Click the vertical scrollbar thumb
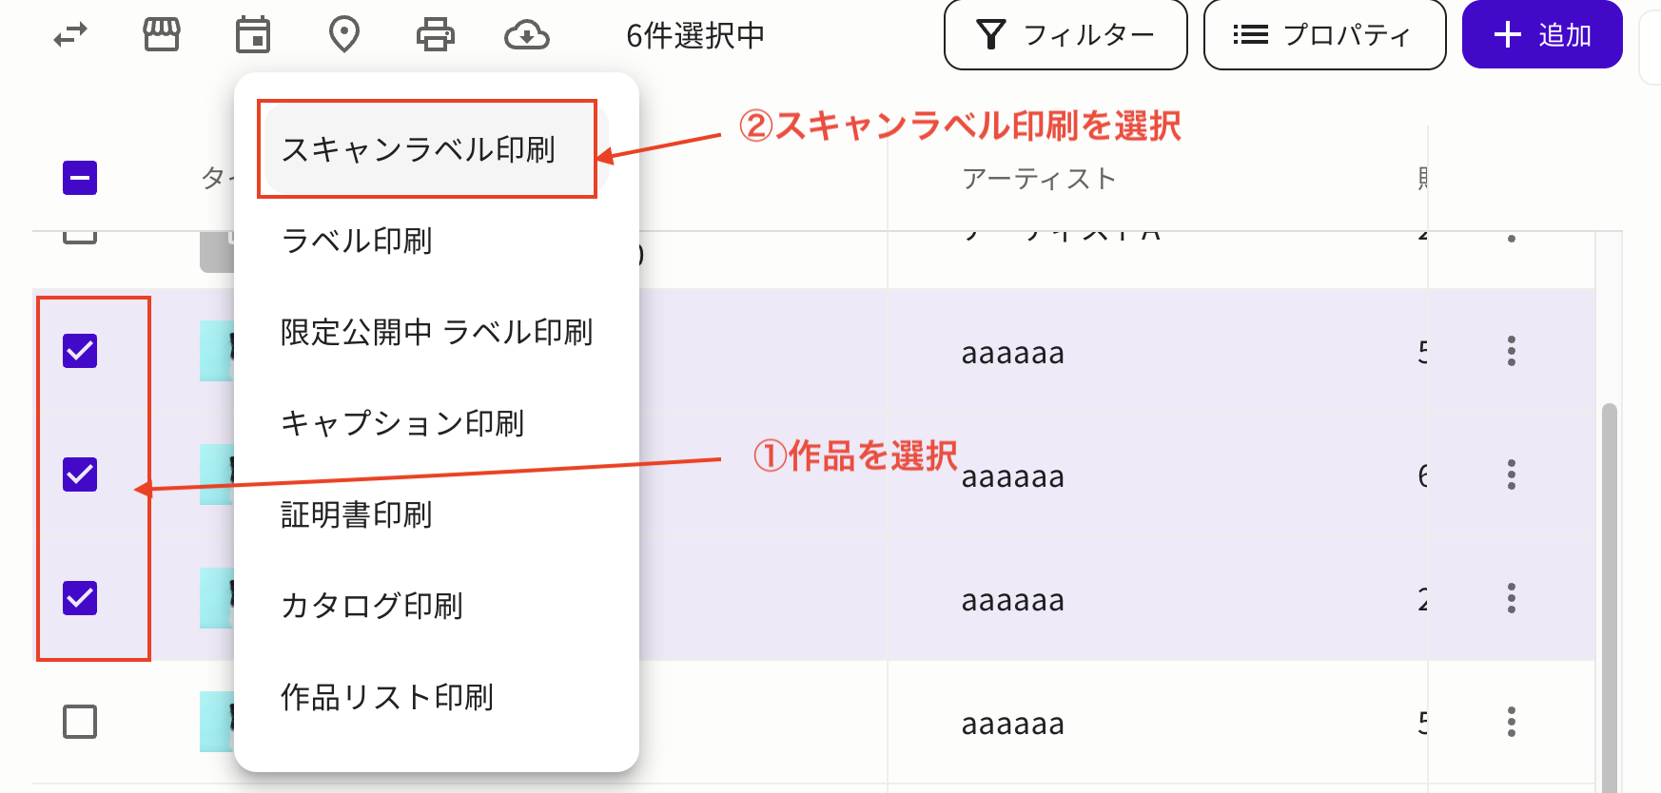 pyautogui.click(x=1610, y=598)
